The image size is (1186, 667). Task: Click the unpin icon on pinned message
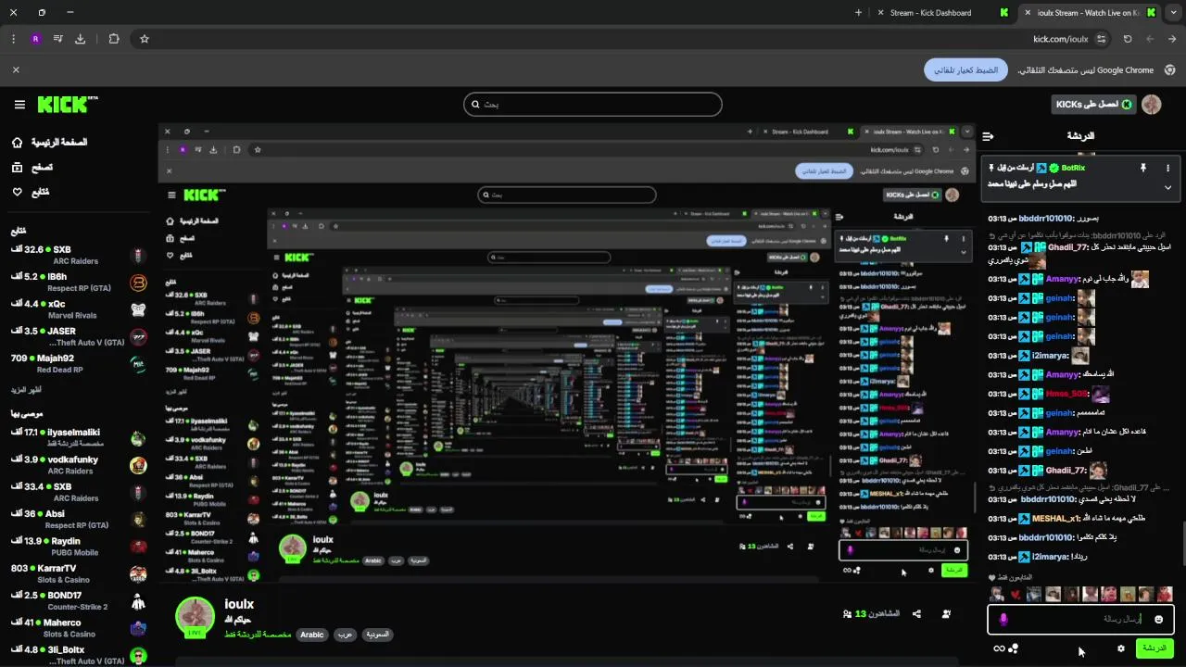click(x=1142, y=168)
